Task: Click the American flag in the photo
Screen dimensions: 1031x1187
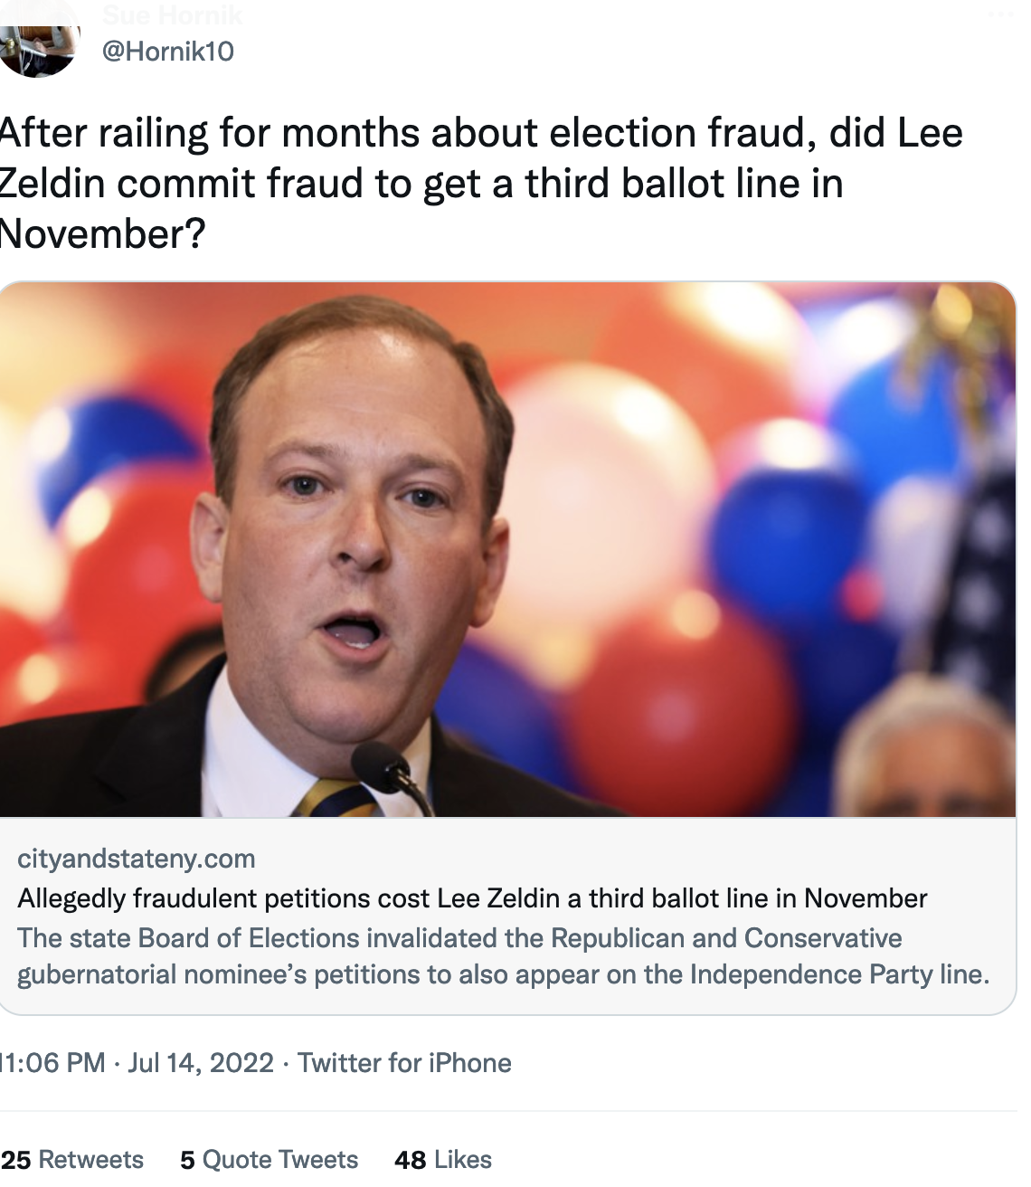Action: (x=986, y=588)
